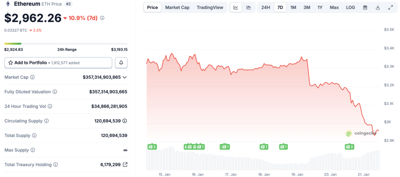Screen dimensions: 400x177
Task: Open external link for Total Treasury Holding
Action: pos(125,165)
